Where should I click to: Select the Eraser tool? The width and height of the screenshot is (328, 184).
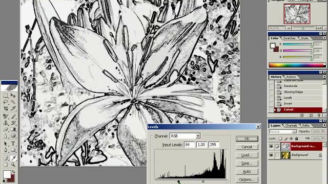pyautogui.click(x=6, y=129)
